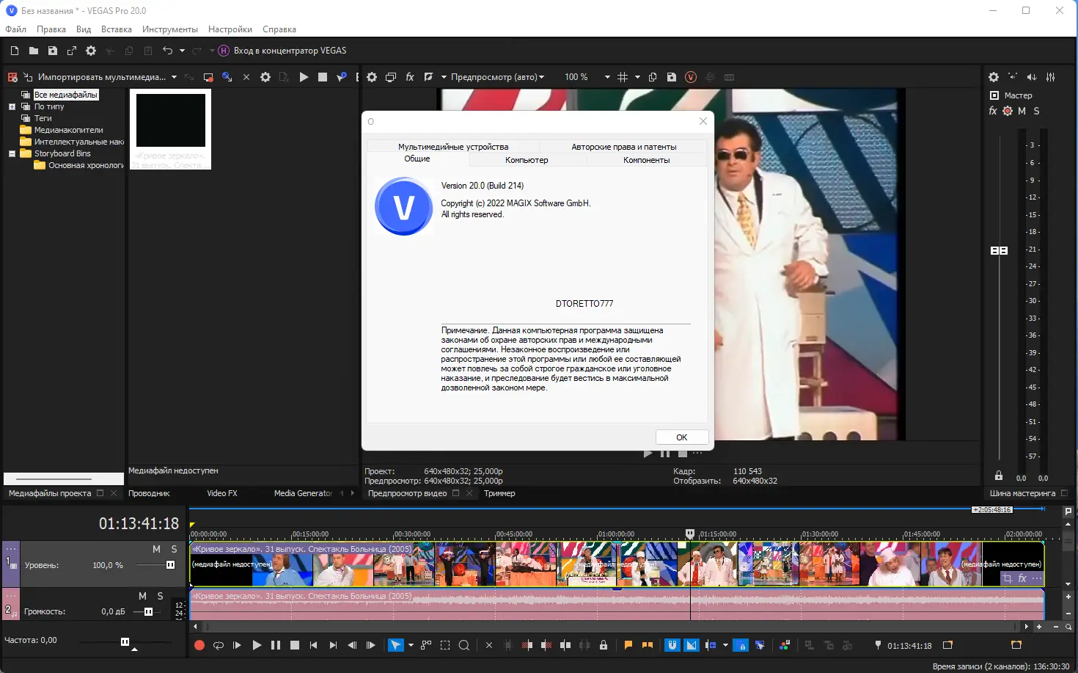Select the Zoom tool above the timeline
1078x673 pixels.
click(464, 645)
